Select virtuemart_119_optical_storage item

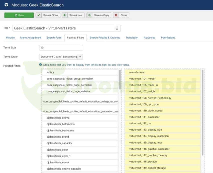tap(163, 168)
